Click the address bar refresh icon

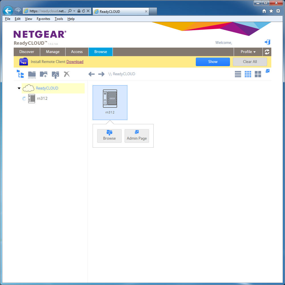[x=84, y=11]
